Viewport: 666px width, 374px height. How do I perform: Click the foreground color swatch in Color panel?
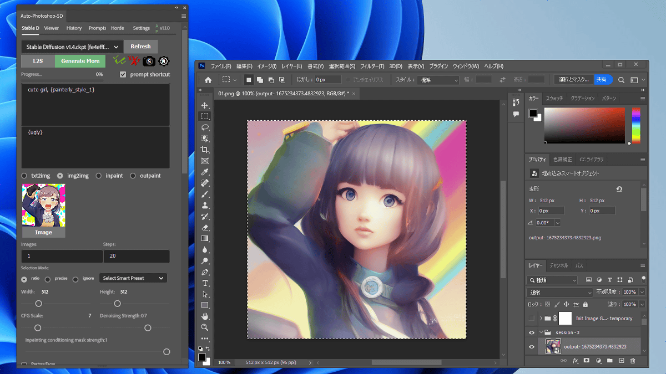click(533, 113)
